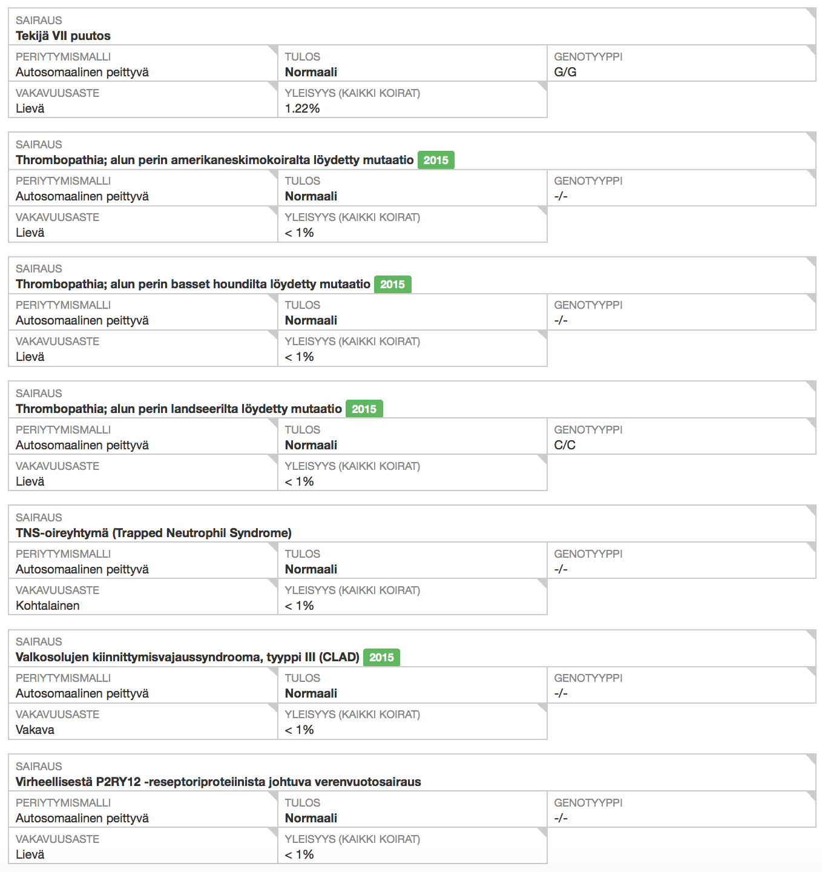The height and width of the screenshot is (872, 822).
Task: Click the 1.22% frequency value
Action: (302, 108)
